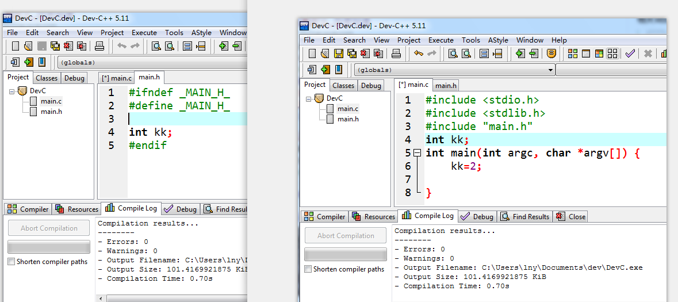Switch to main.h editor tab, right window

click(x=446, y=85)
